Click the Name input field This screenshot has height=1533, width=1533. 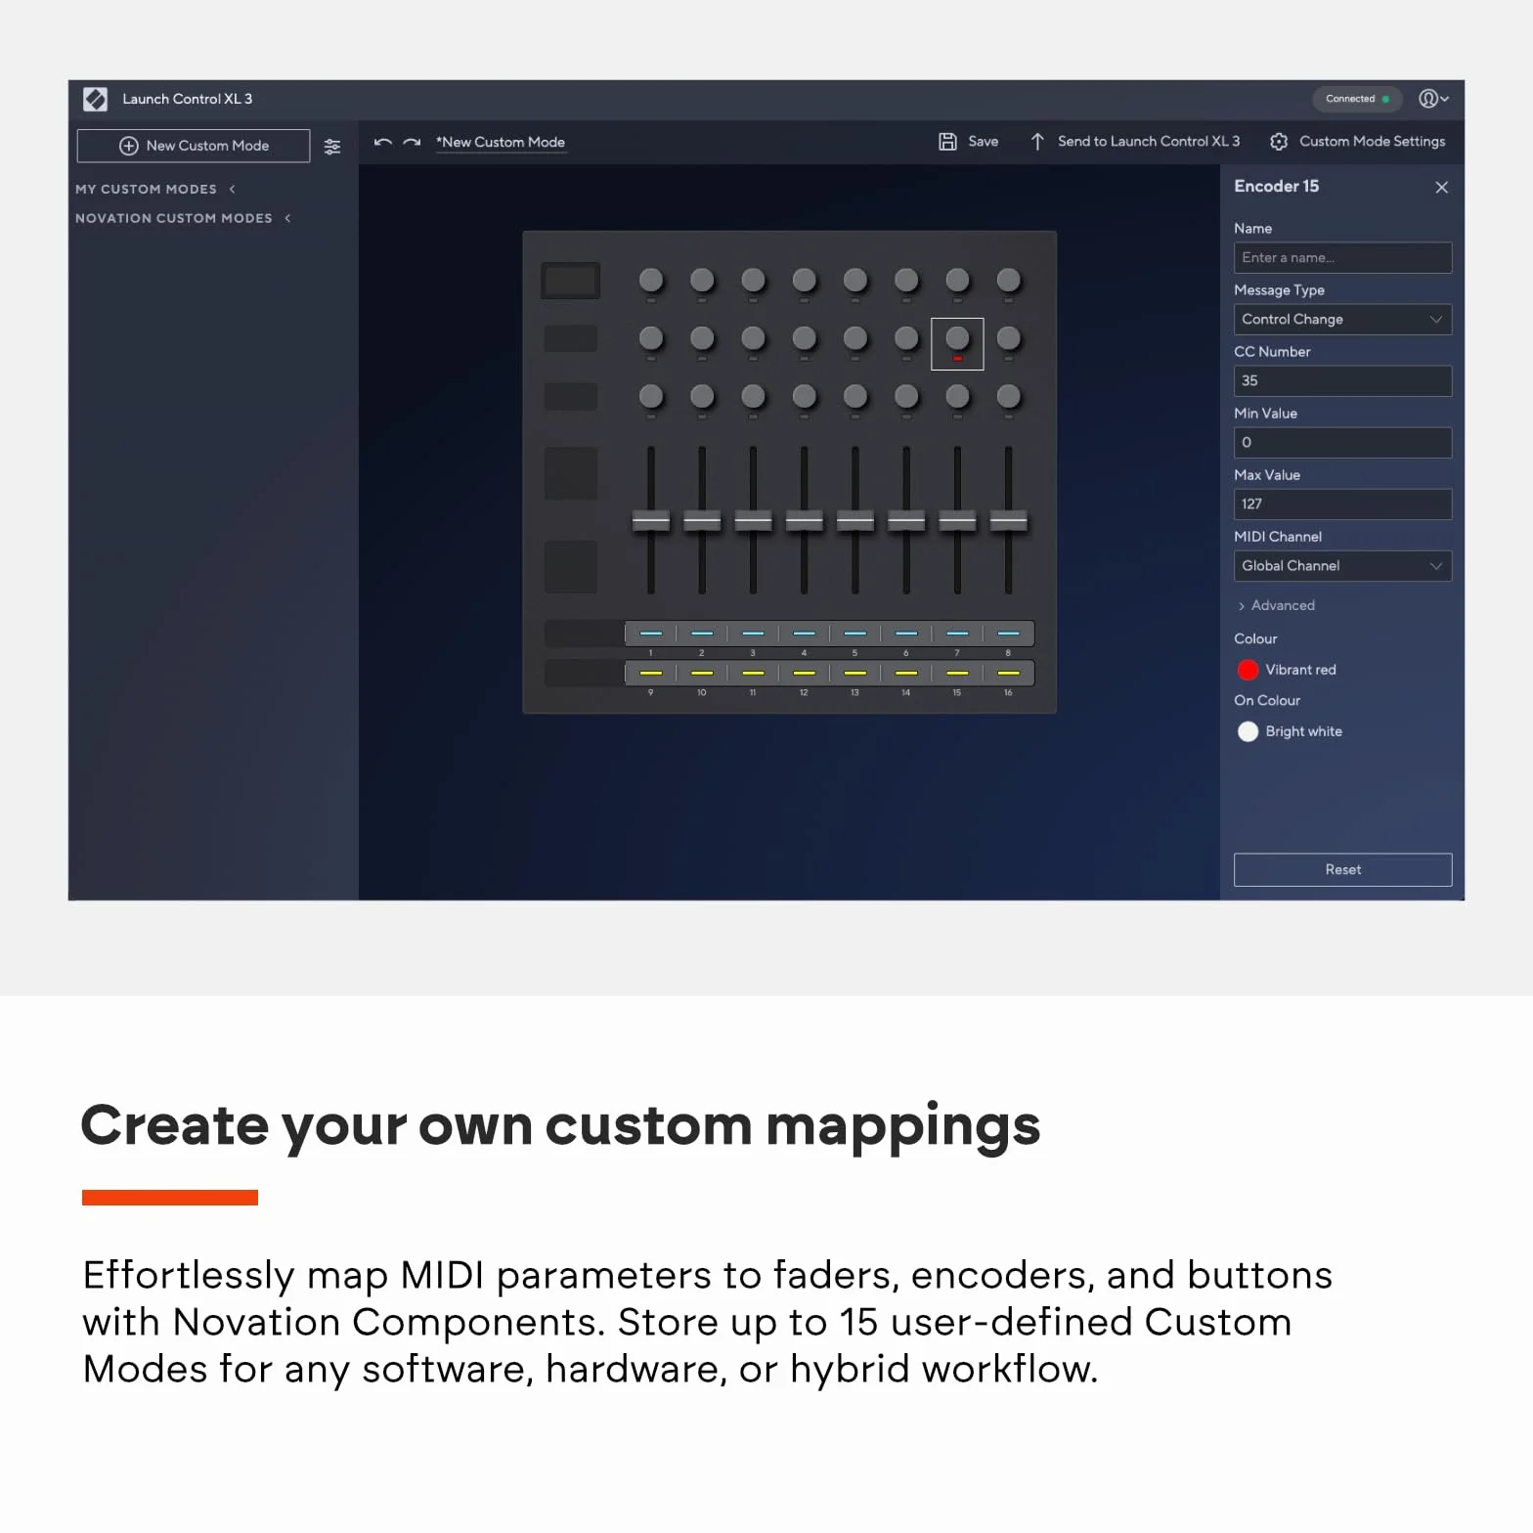pos(1342,258)
